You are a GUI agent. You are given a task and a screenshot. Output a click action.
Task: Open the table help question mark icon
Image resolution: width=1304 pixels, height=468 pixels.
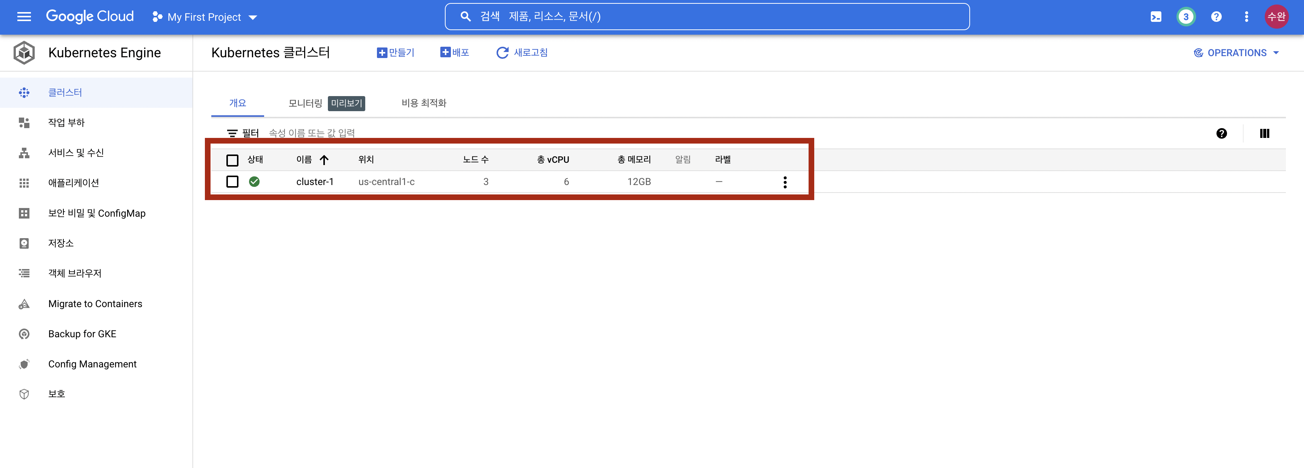click(x=1221, y=133)
